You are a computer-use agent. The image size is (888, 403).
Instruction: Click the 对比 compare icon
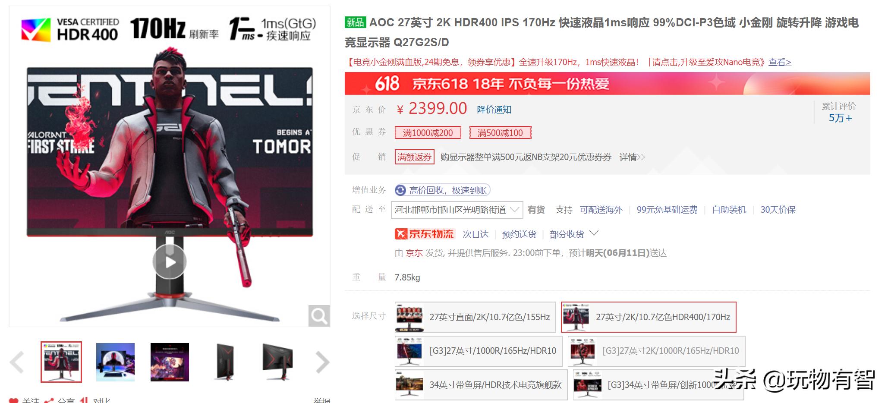(84, 401)
